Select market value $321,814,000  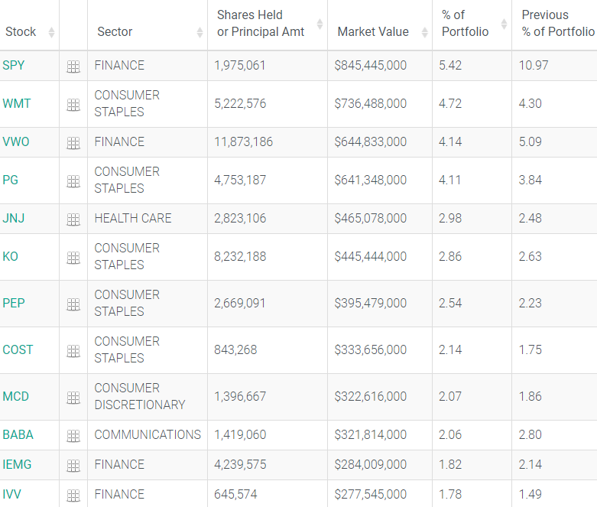tap(371, 434)
